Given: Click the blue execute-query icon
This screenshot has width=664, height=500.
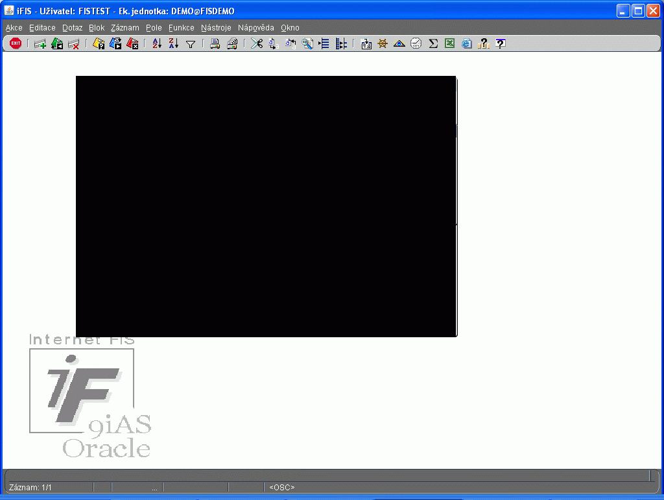Looking at the screenshot, I should pos(115,43).
